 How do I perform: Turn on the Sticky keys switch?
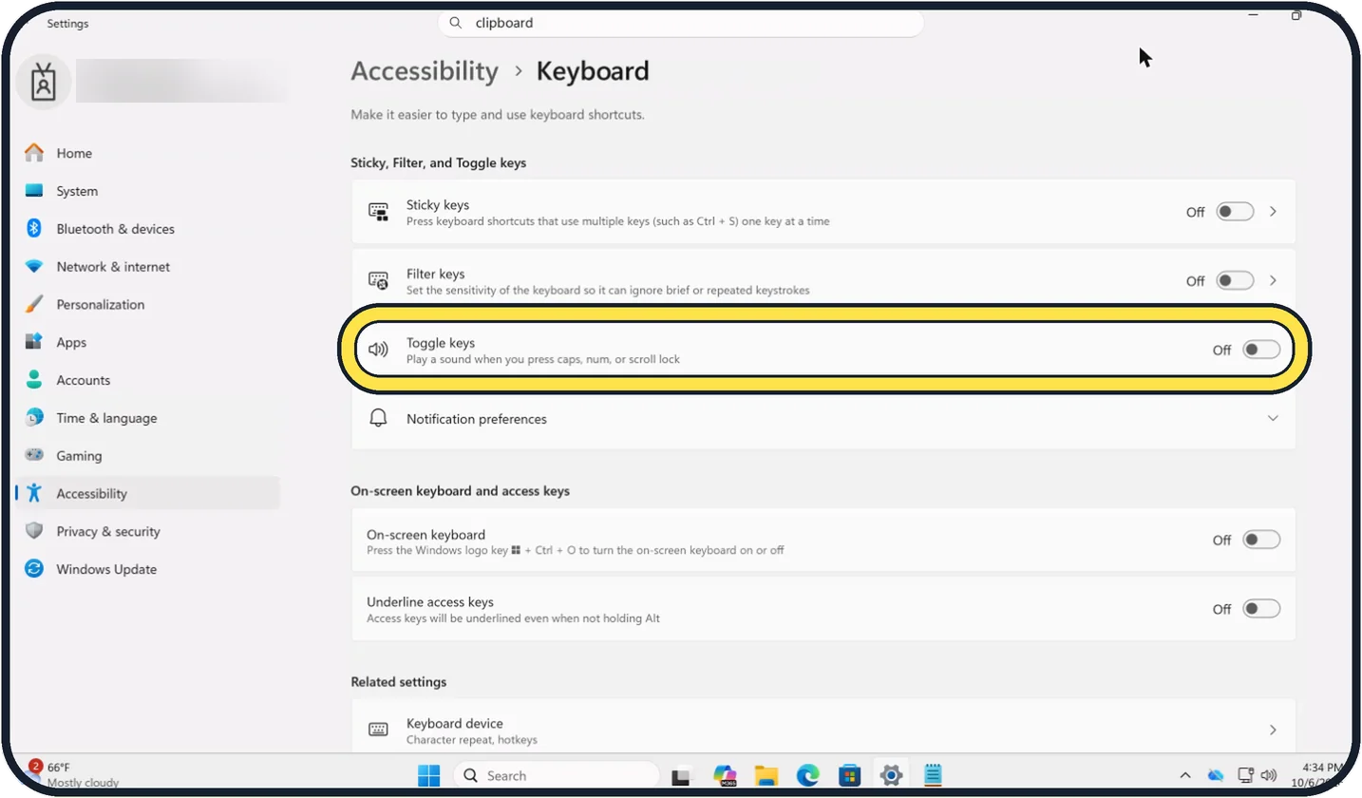click(1235, 212)
